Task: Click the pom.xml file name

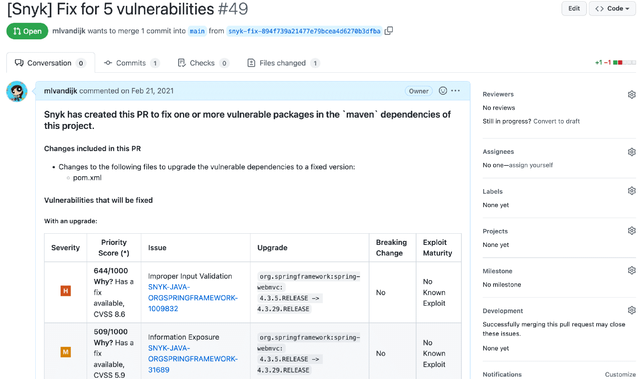Action: (x=87, y=178)
